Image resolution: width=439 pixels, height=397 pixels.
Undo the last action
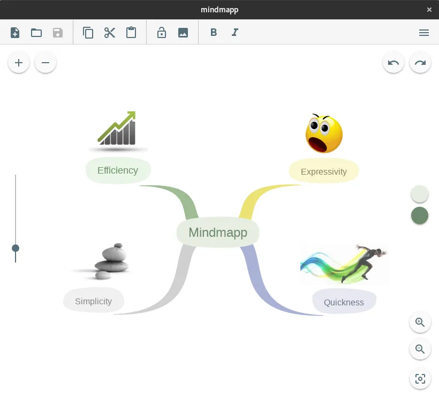[x=393, y=62]
